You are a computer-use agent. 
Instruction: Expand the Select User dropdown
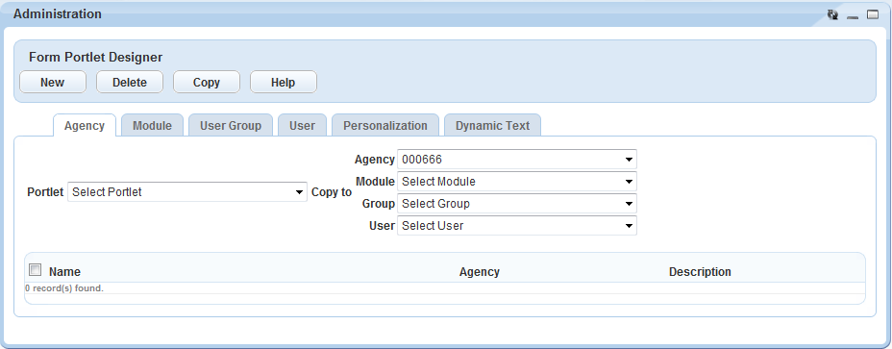(x=517, y=225)
